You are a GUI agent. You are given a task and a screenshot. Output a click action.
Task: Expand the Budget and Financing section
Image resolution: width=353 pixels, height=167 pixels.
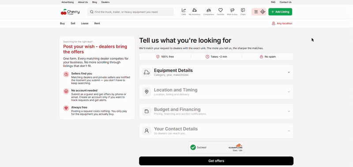coord(216,111)
